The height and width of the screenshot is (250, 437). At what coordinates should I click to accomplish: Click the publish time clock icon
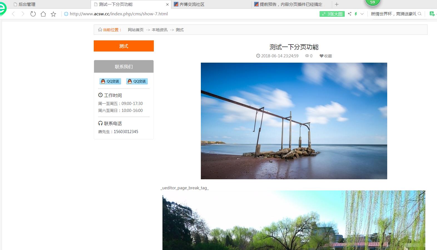(x=258, y=56)
